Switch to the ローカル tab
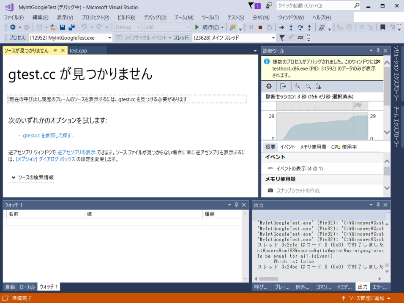The width and height of the screenshot is (404, 303). 27,287
